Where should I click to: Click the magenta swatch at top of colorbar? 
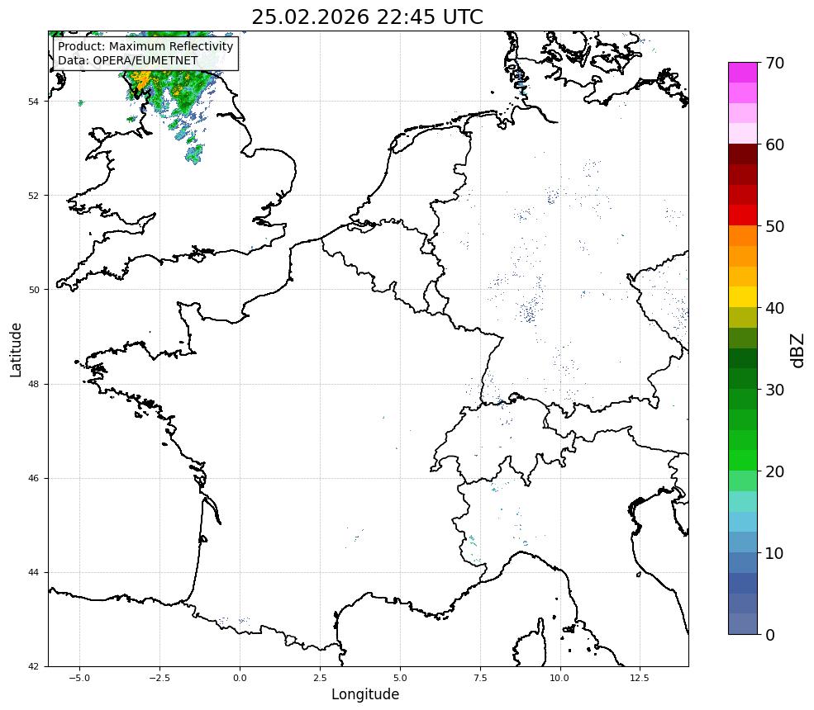743,73
